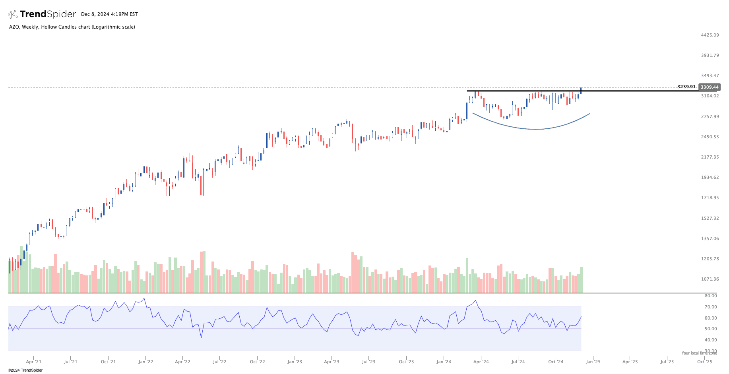The image size is (729, 374).
Task: Select the AZO Weekly Hollow Candles chart title
Action: click(x=72, y=27)
